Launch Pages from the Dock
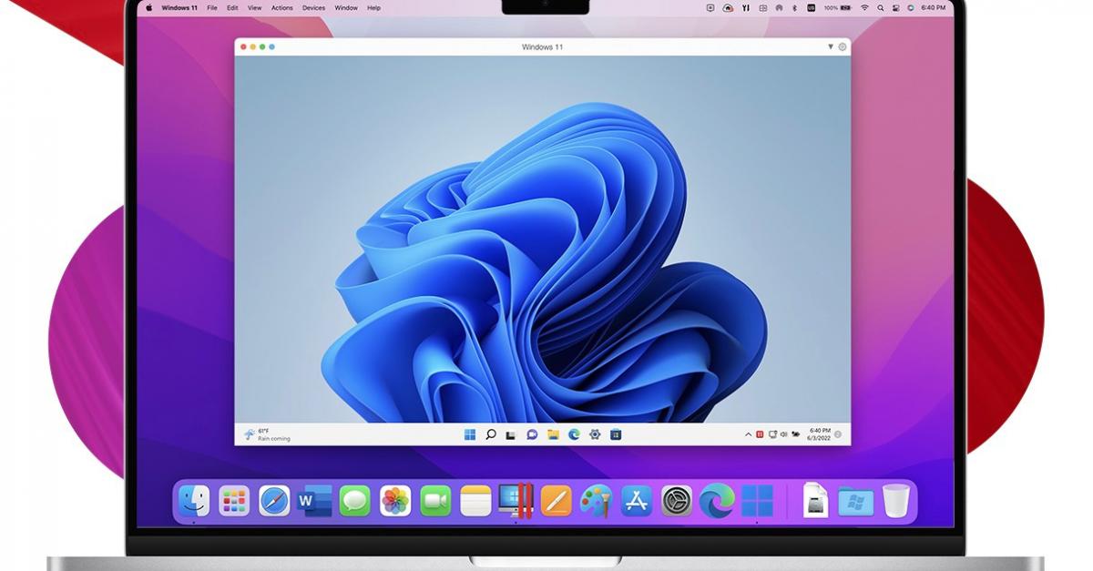The height and width of the screenshot is (571, 1093). point(556,500)
